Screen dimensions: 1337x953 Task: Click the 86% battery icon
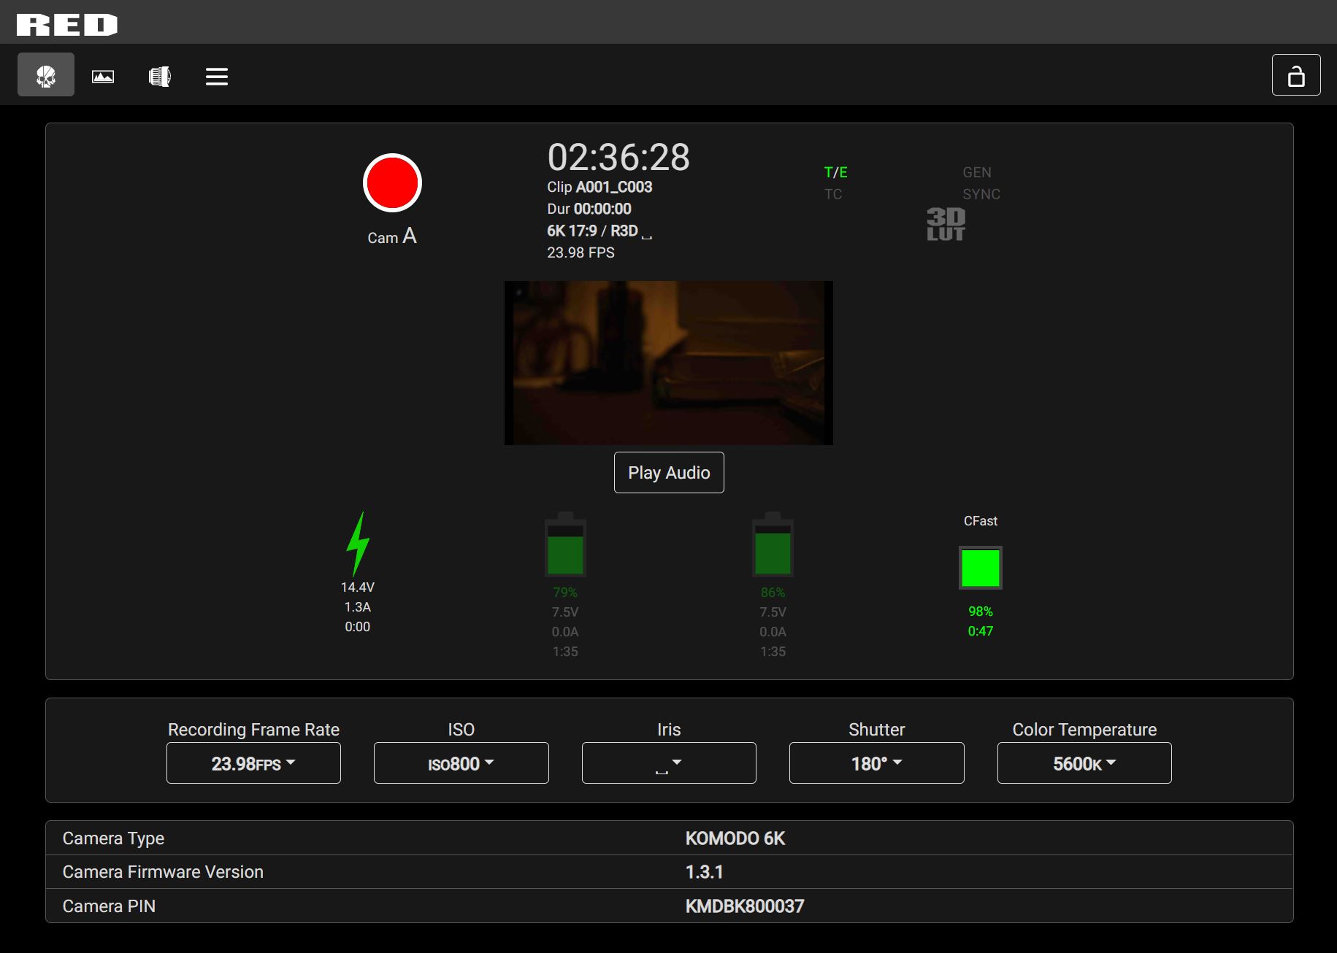click(x=773, y=546)
